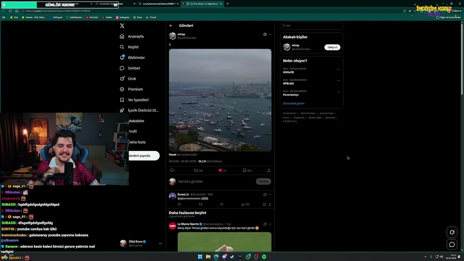The width and height of the screenshot is (464, 261).
Task: Open Diğer sık kullanılanlar bookmarks folder
Action: [x=448, y=17]
